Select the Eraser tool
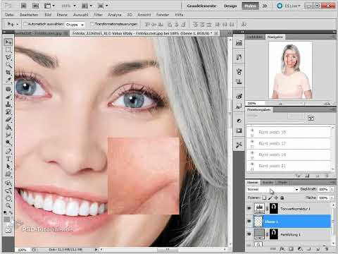 8,119
